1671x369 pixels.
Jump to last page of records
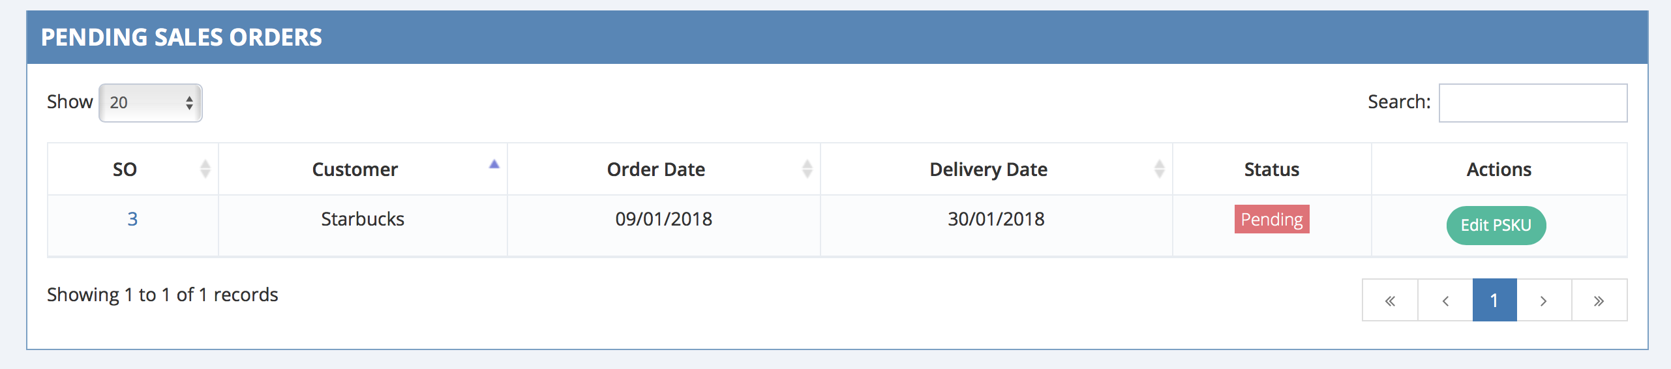(1599, 301)
